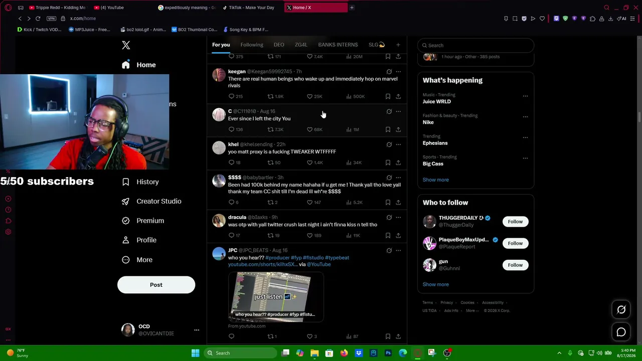Open the browser AI button

621,19
